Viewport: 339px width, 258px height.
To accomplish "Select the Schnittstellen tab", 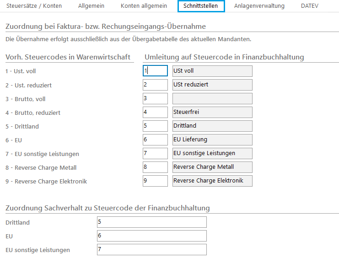I will tap(200, 6).
